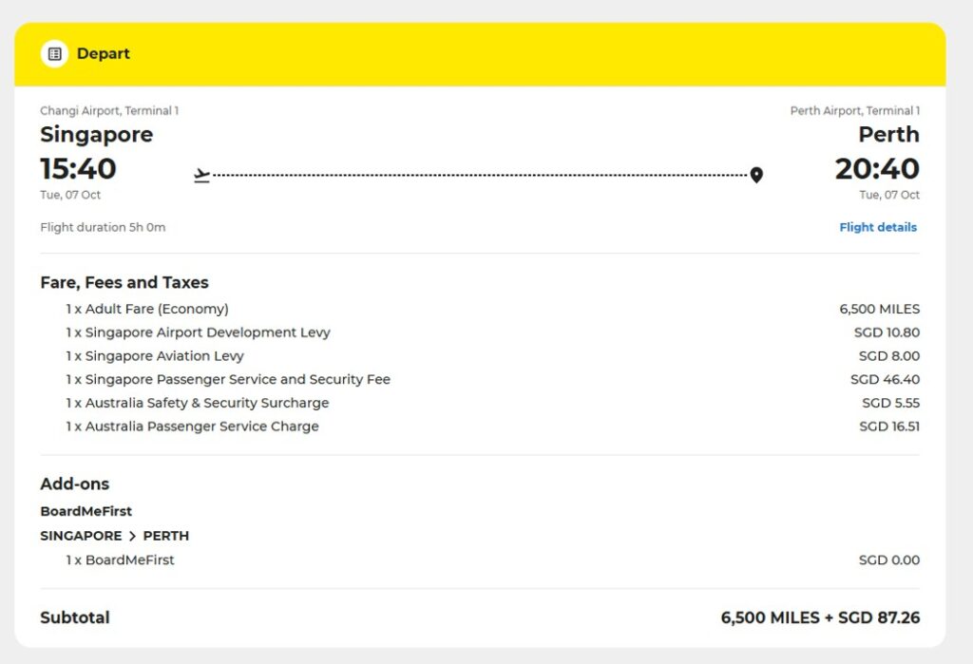Viewport: 973px width, 664px height.
Task: Click the flight route dotted line
Action: coord(475,174)
